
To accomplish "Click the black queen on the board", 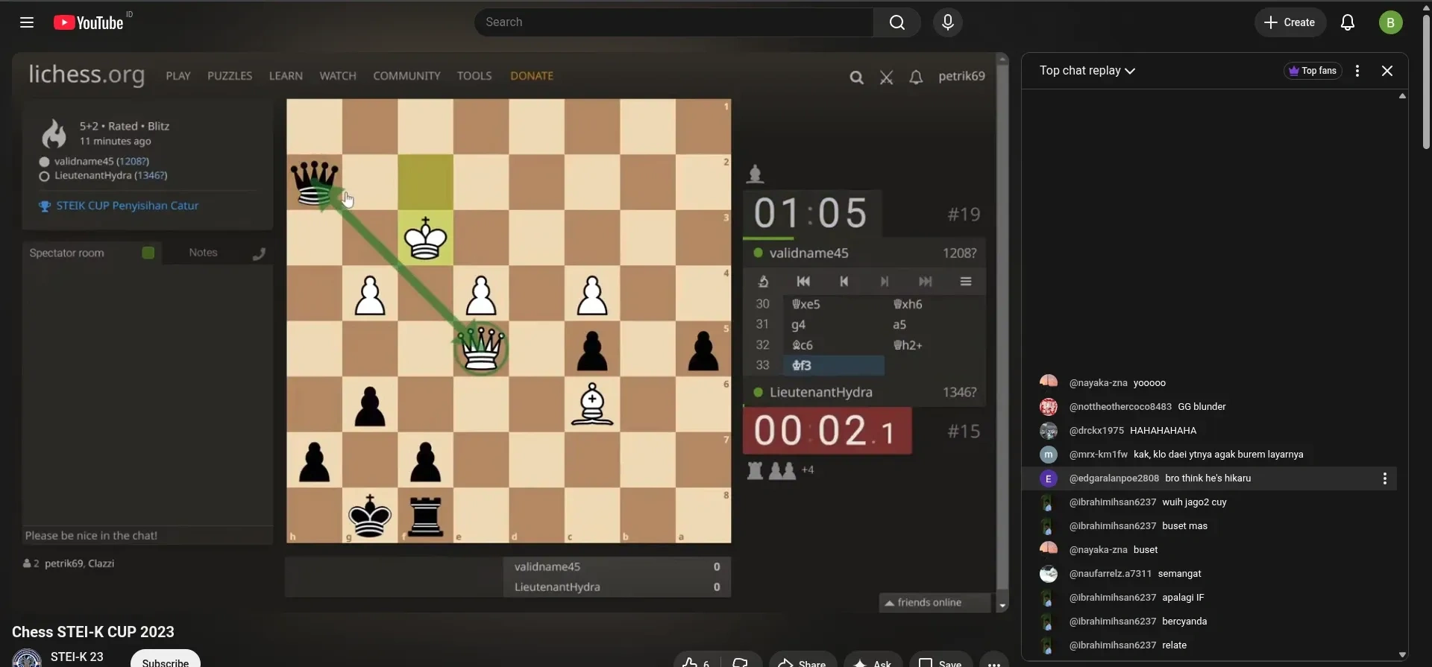I will 314,183.
